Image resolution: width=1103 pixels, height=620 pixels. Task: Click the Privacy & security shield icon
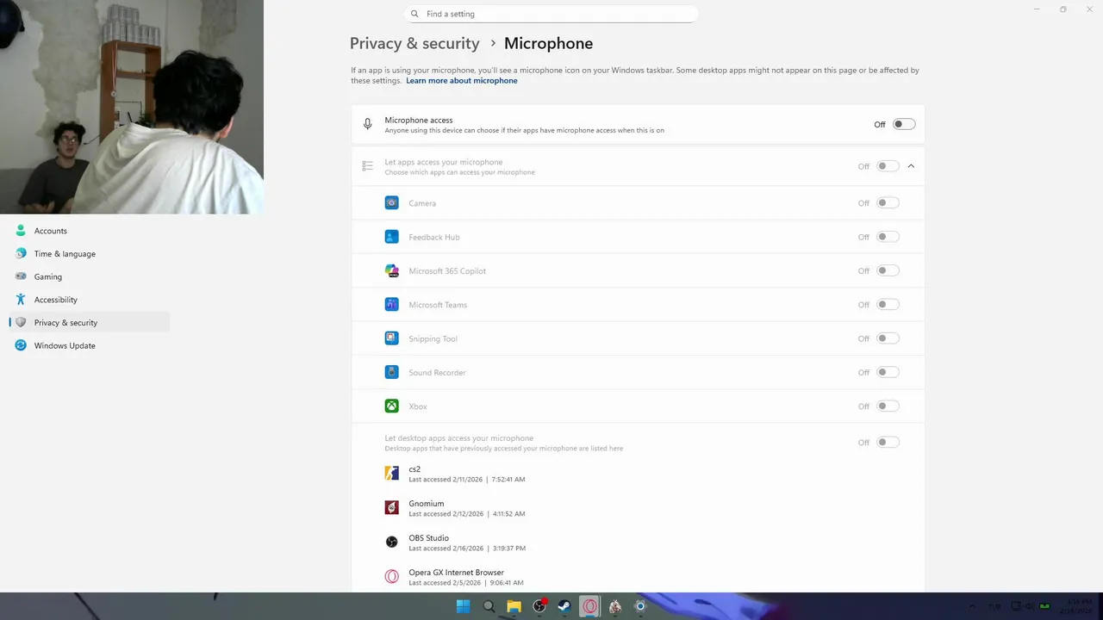click(21, 323)
